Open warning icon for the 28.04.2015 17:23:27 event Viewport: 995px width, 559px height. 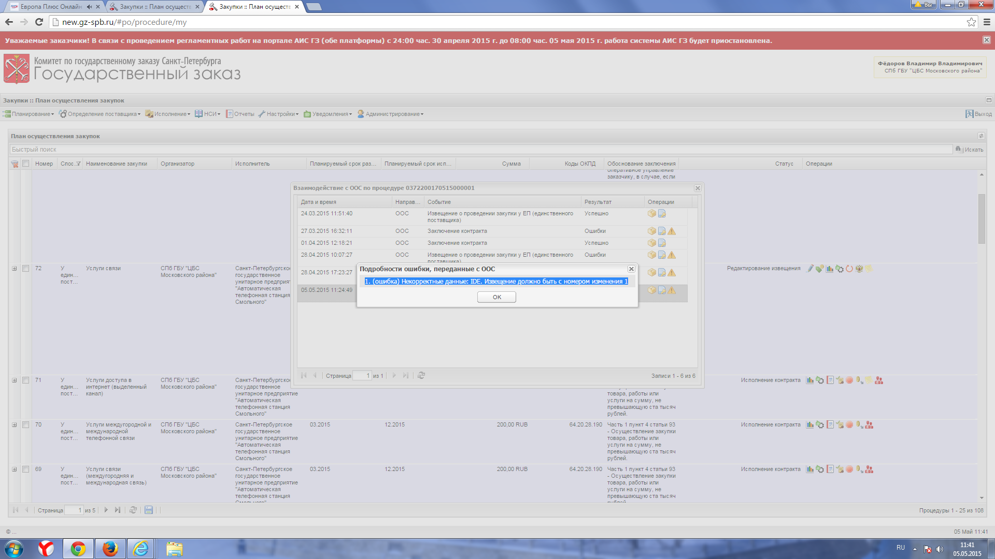pos(672,273)
